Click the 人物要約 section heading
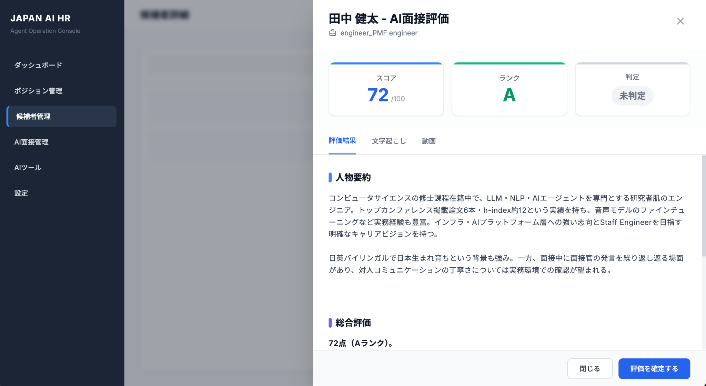706x386 pixels. [353, 177]
